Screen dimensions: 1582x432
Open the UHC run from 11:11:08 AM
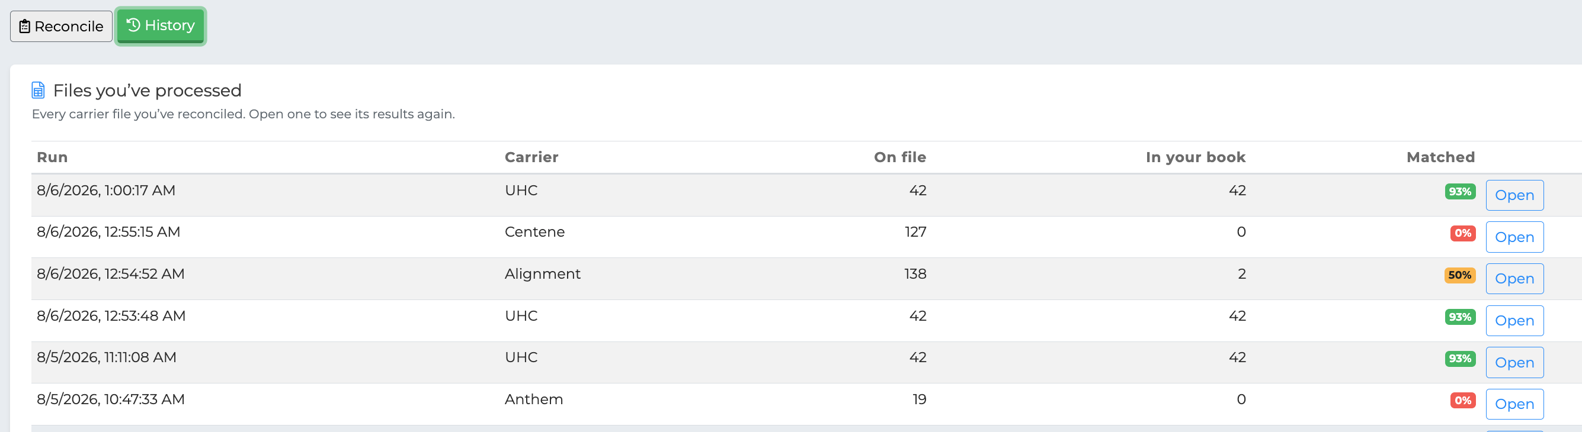click(x=1514, y=363)
